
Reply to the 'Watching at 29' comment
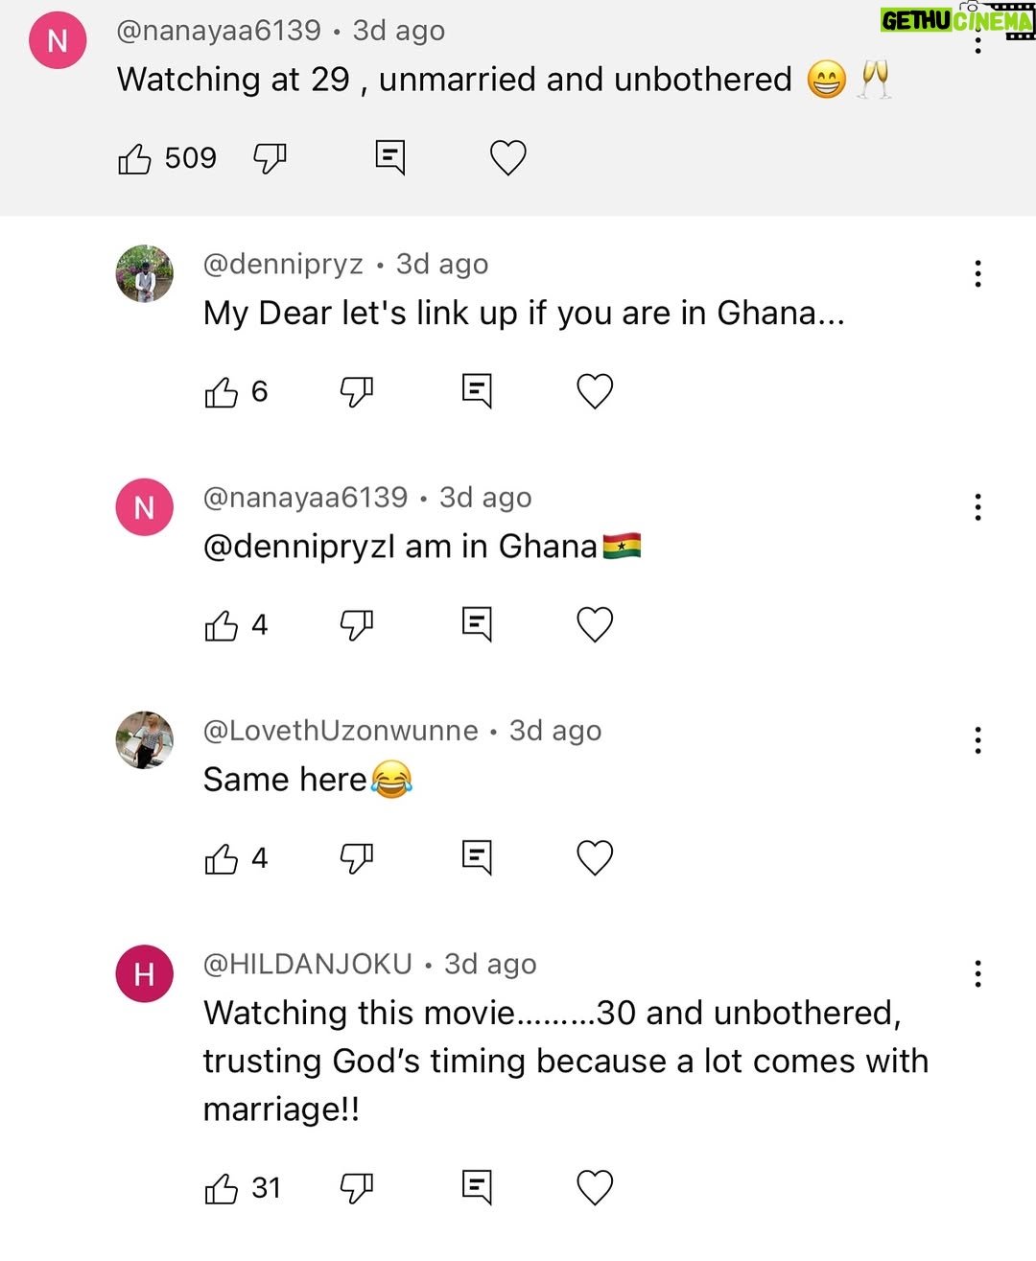(390, 158)
